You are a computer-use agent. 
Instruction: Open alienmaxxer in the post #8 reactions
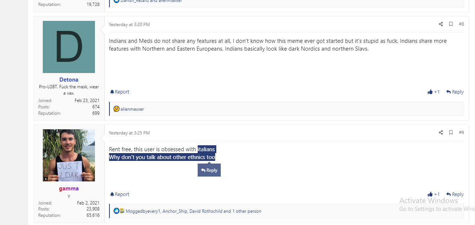coord(132,109)
